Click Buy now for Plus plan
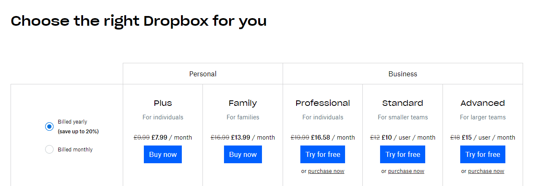Screen dimensions: 537x186 [x=163, y=154]
